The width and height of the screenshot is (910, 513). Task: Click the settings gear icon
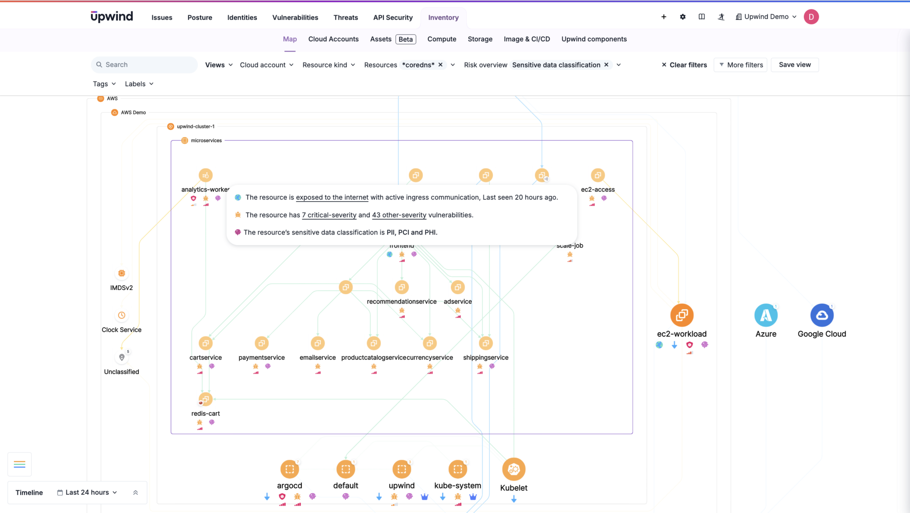pyautogui.click(x=682, y=17)
